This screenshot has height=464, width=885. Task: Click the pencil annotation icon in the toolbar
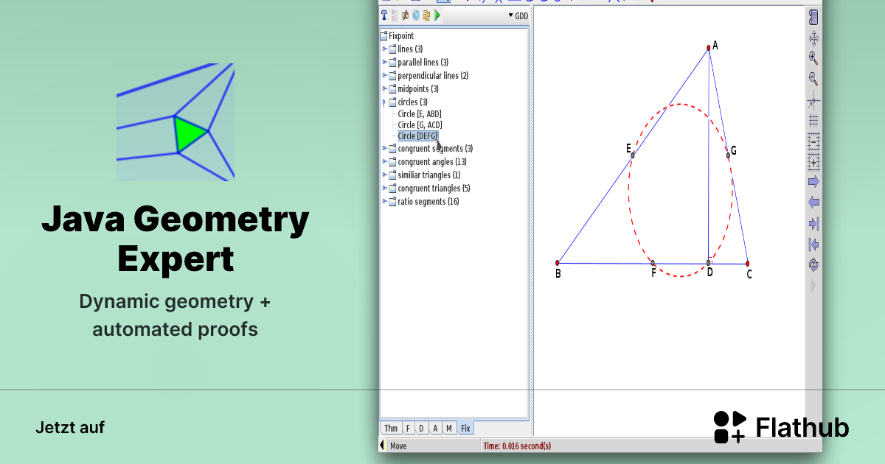pos(405,15)
